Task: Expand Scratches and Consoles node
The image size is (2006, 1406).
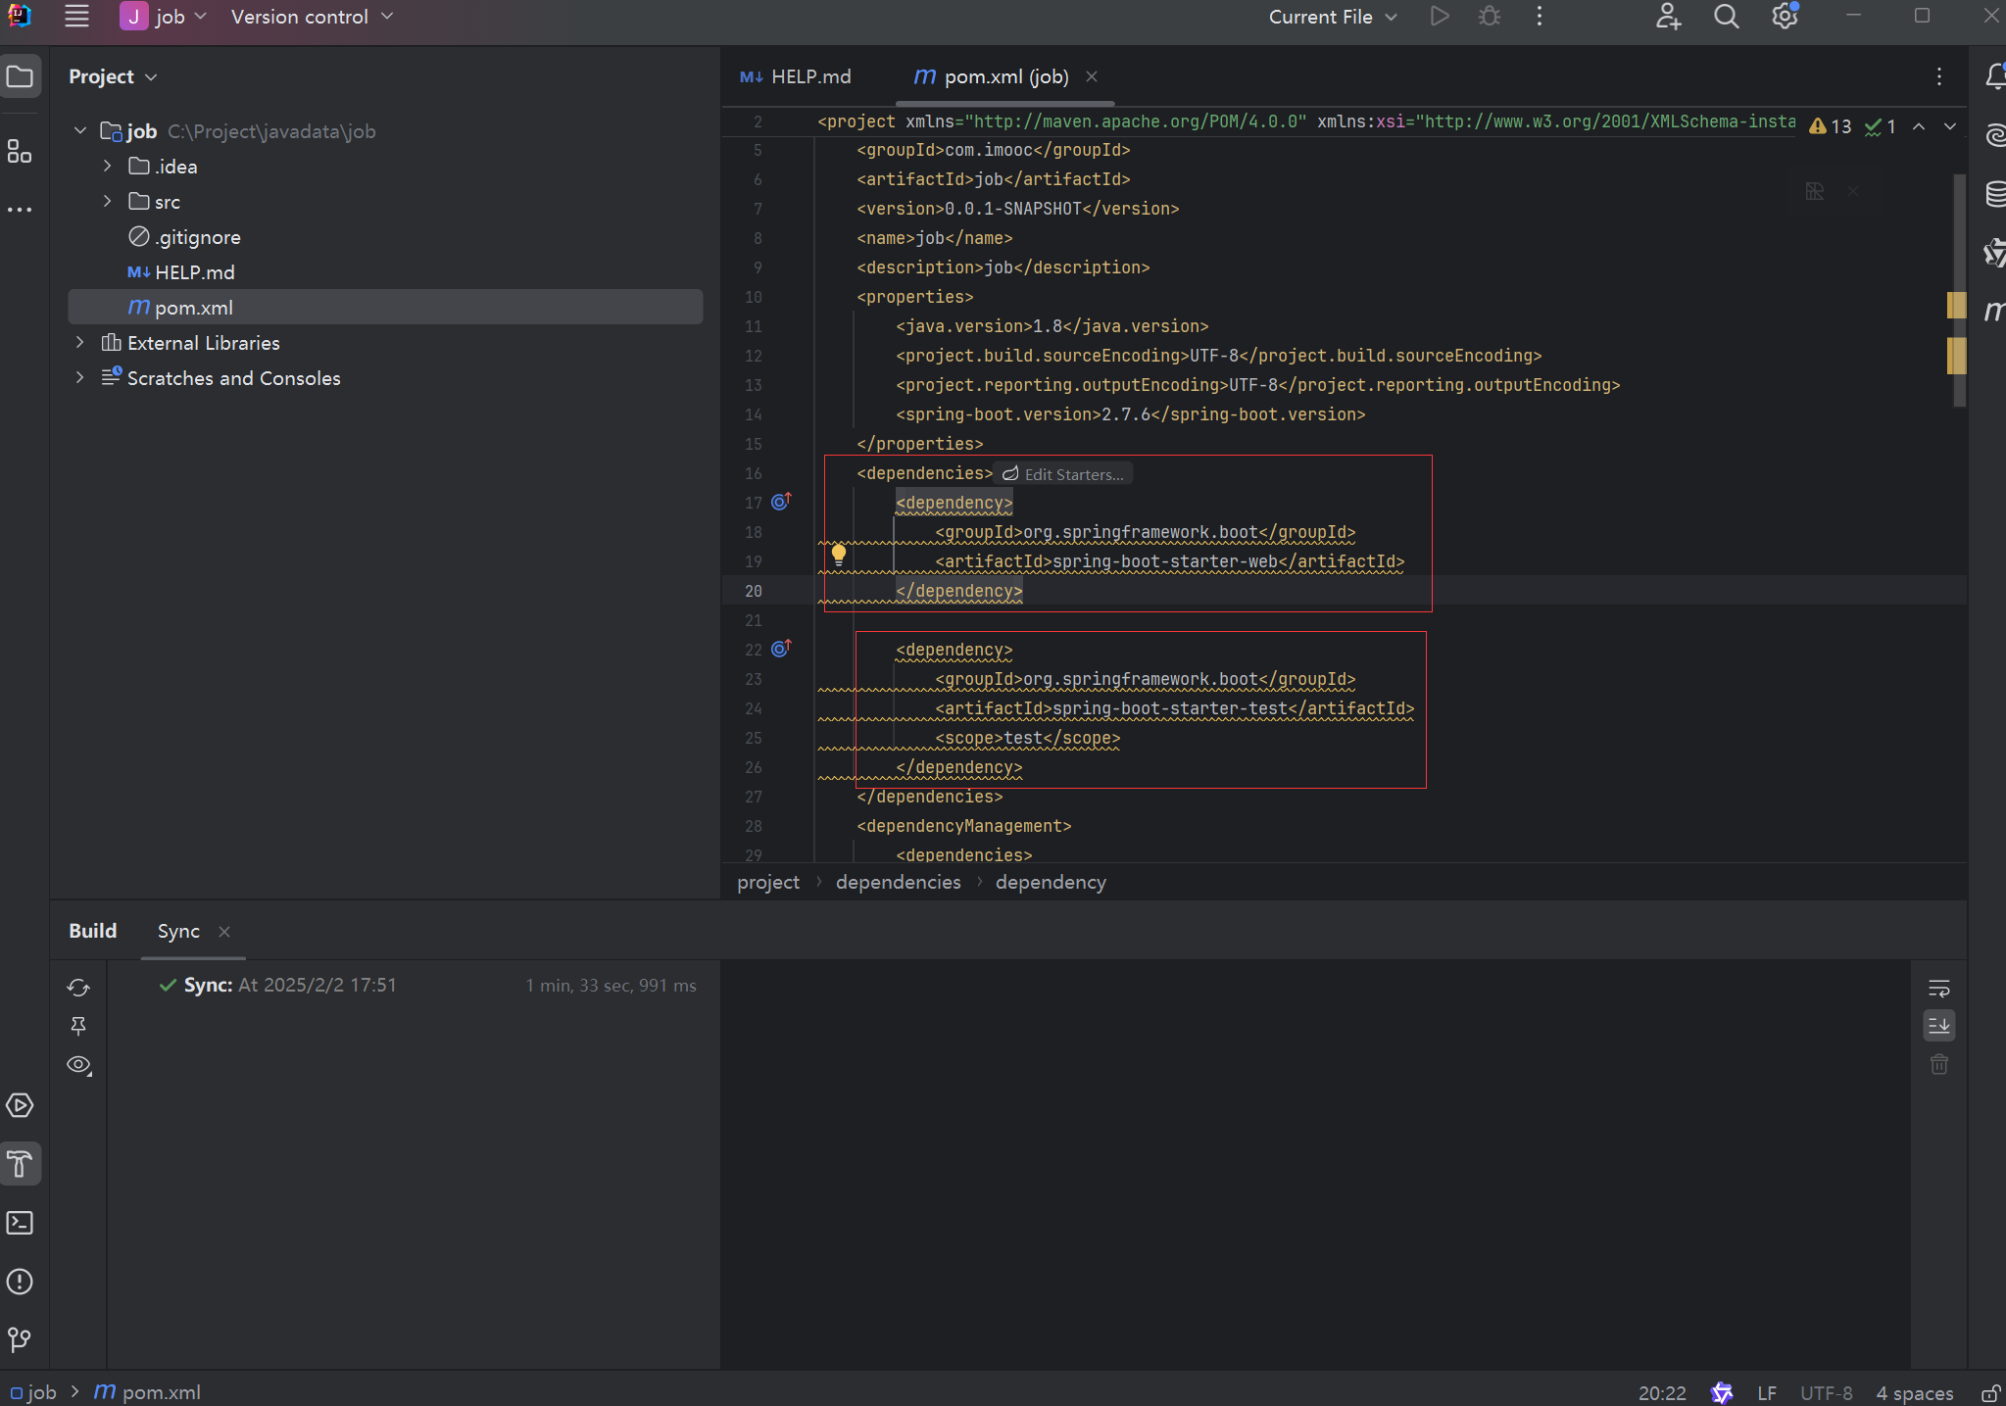Action: 80,378
